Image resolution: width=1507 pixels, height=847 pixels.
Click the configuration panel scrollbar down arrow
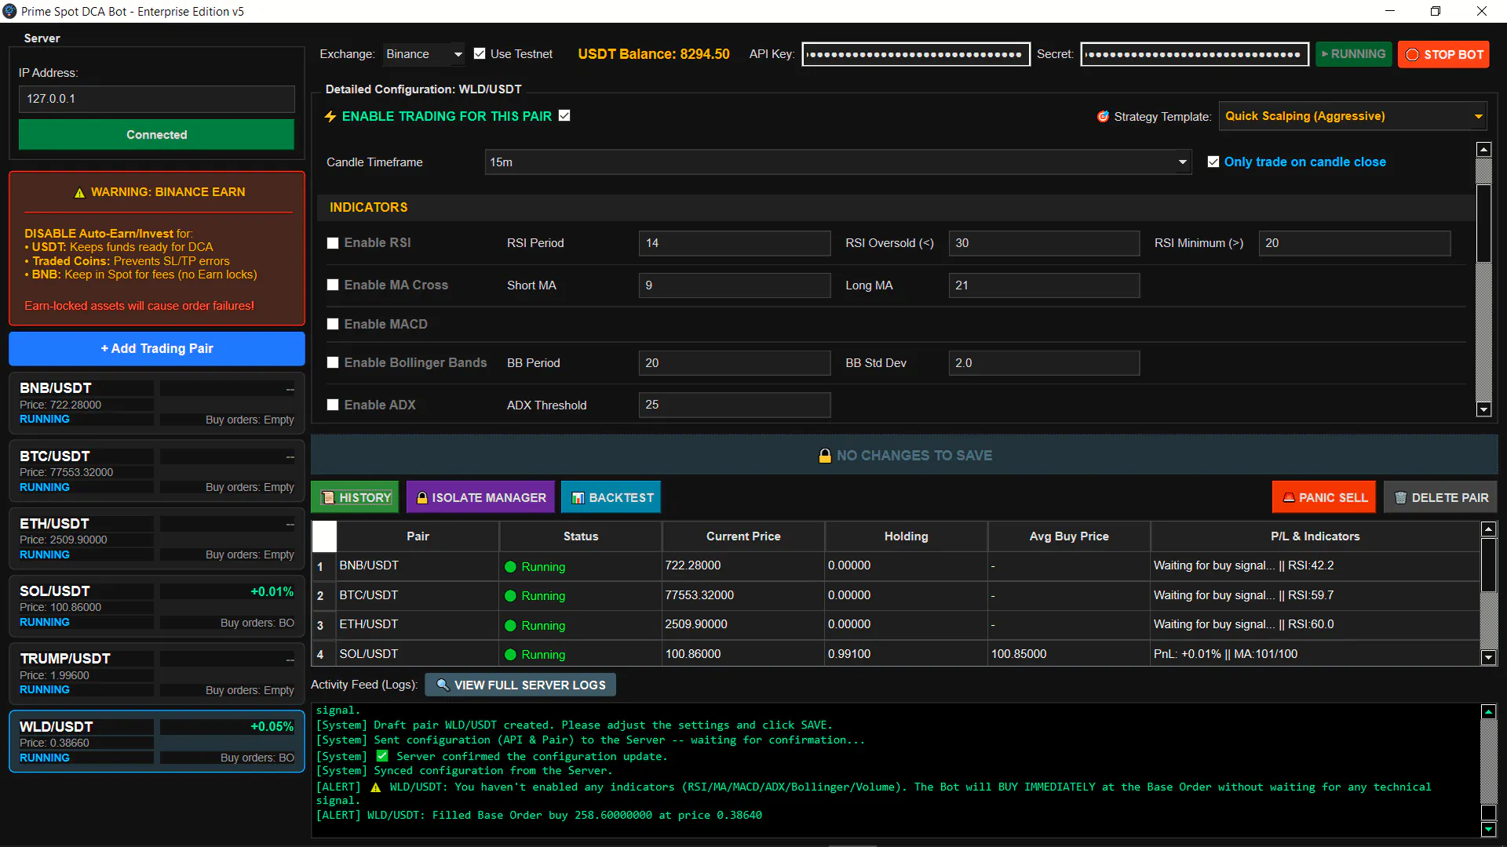coord(1483,409)
